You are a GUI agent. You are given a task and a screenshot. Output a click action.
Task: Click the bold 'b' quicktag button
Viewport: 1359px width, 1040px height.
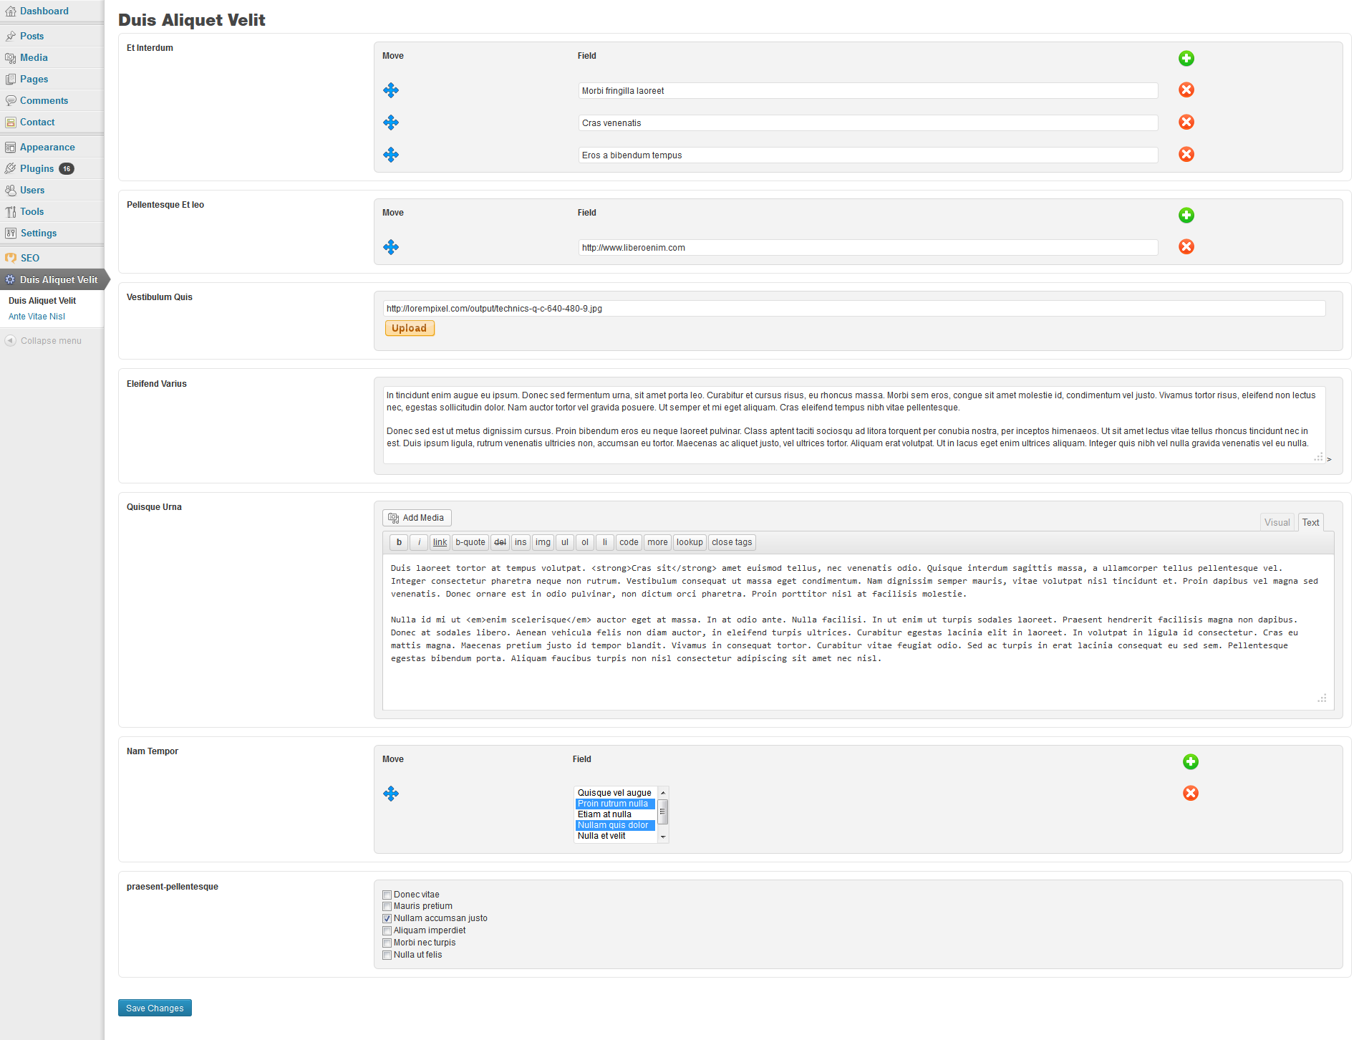pos(399,542)
